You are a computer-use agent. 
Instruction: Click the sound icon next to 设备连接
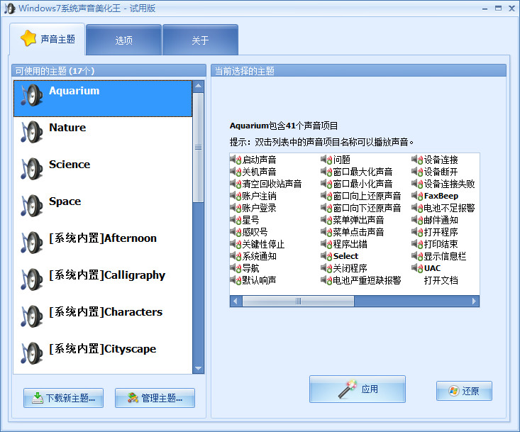[418, 160]
